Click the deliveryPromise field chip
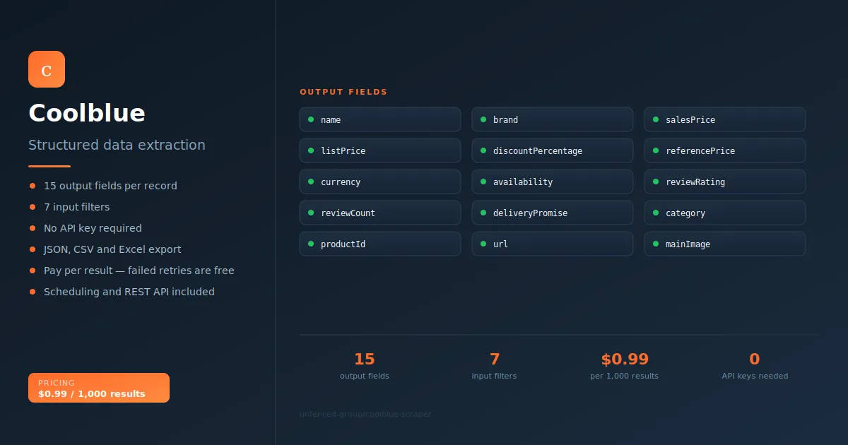The height and width of the screenshot is (445, 848). point(553,213)
